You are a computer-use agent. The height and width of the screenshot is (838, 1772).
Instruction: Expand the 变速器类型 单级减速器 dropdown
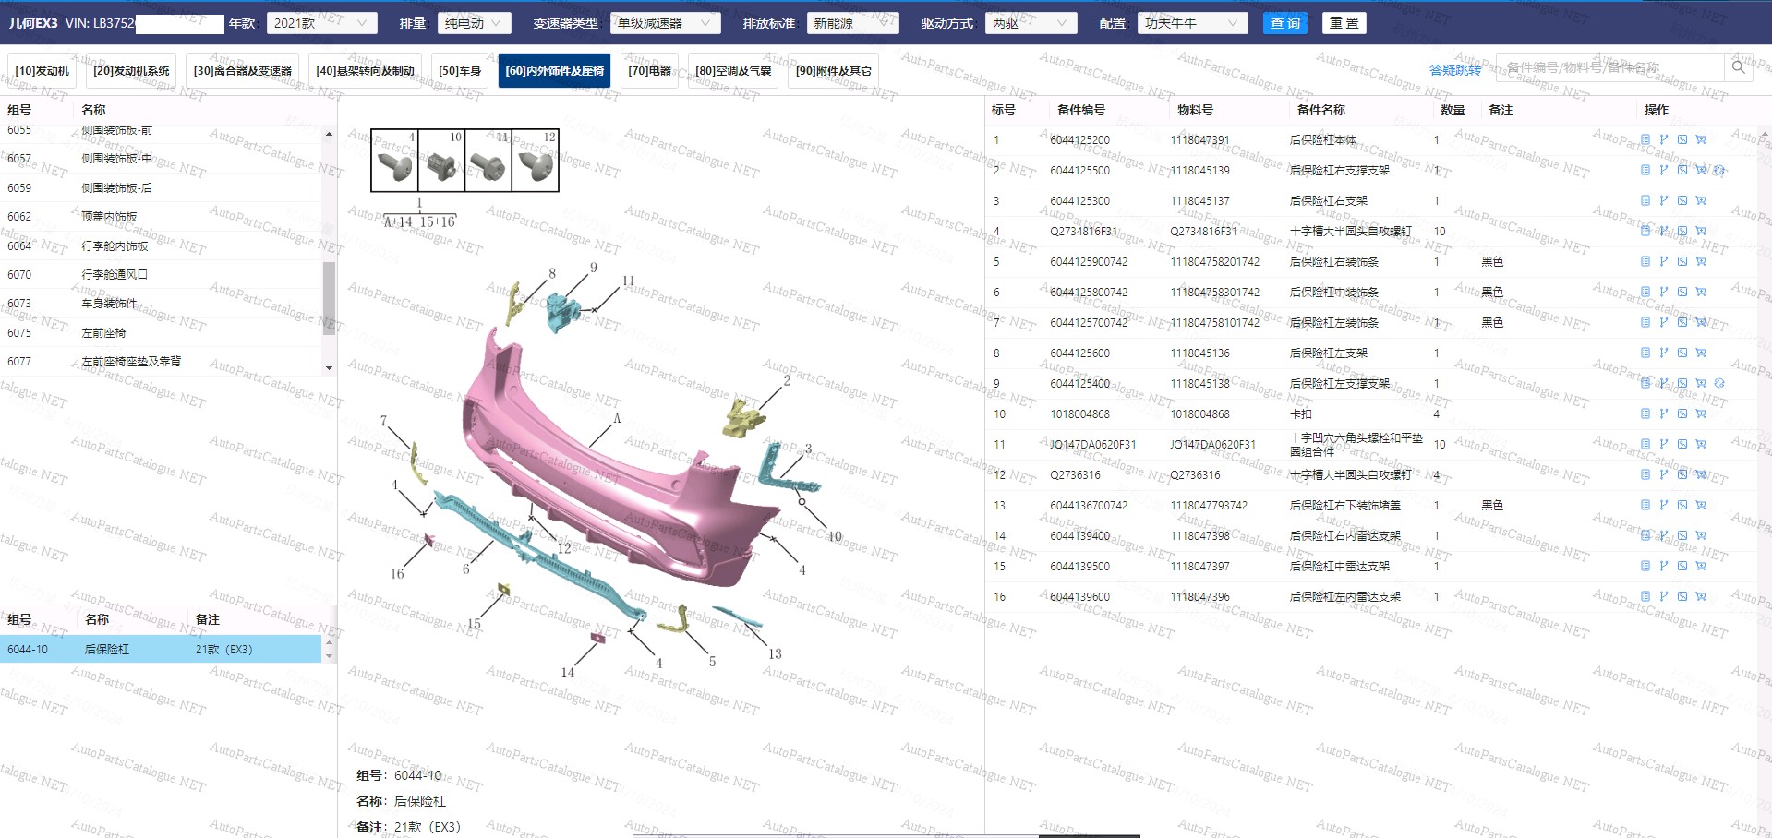click(x=664, y=23)
